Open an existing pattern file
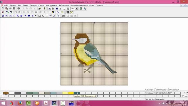The image size is (188, 106). tap(11, 9)
